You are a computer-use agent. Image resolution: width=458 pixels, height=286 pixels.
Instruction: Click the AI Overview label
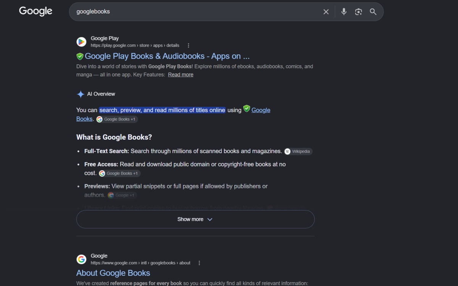pyautogui.click(x=101, y=94)
